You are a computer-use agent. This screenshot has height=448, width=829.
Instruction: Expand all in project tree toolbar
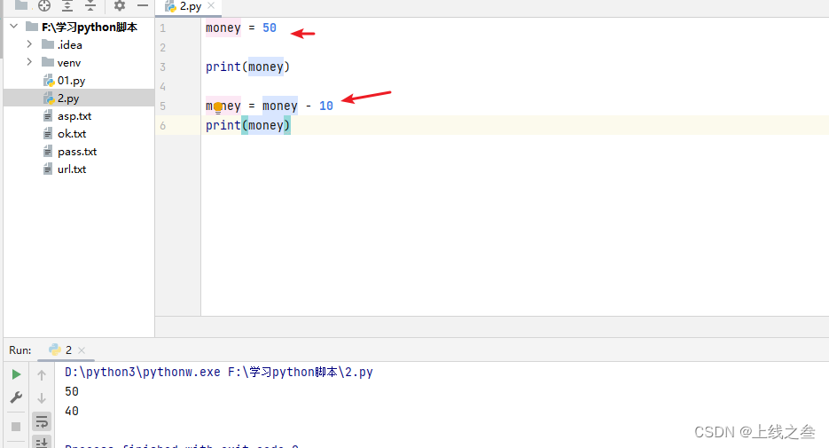[x=67, y=6]
